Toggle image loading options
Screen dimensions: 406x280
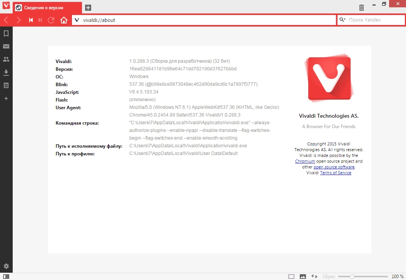pos(303,277)
